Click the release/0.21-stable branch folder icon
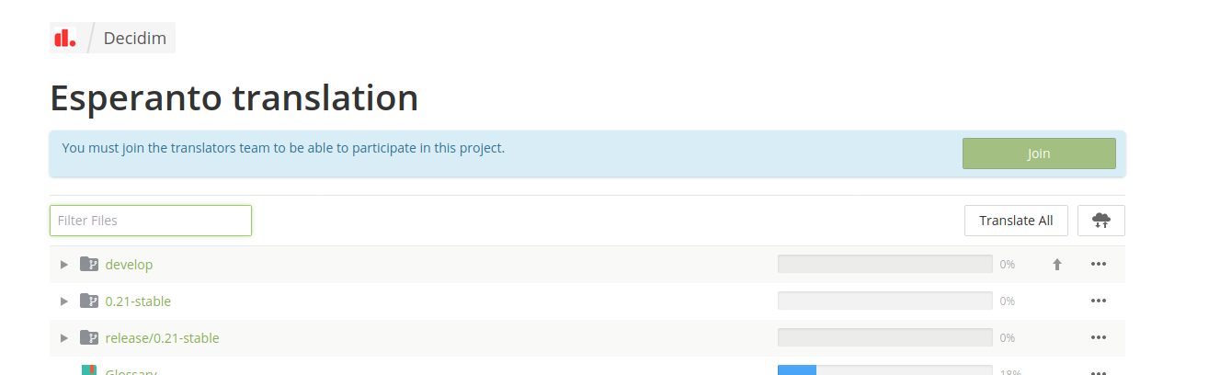This screenshot has width=1220, height=375. (88, 338)
